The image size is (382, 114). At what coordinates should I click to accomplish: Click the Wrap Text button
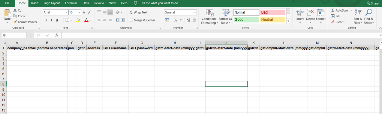click(x=138, y=13)
